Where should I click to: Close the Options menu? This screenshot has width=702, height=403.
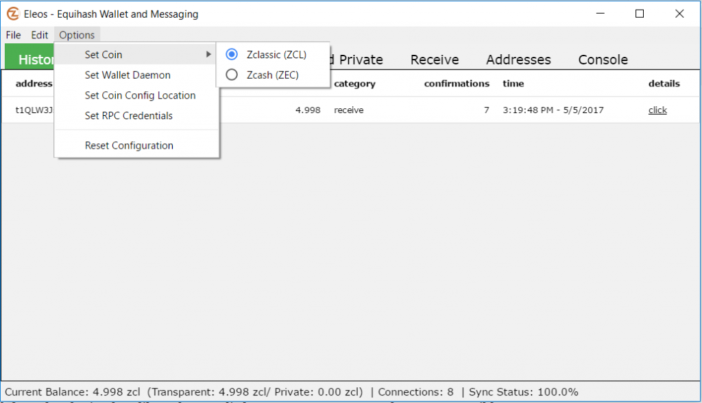click(x=77, y=35)
